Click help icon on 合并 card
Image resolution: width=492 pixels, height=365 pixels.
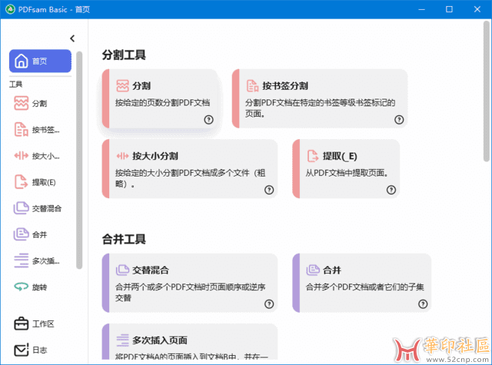tap(421, 304)
